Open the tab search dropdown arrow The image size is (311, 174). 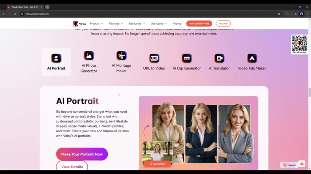pos(3,7)
